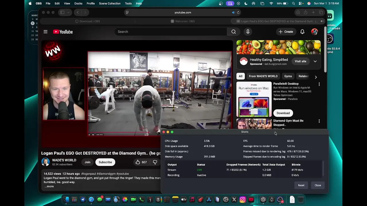This screenshot has width=367, height=206.
Task: Pause the video with player pause button
Action: click(89, 134)
